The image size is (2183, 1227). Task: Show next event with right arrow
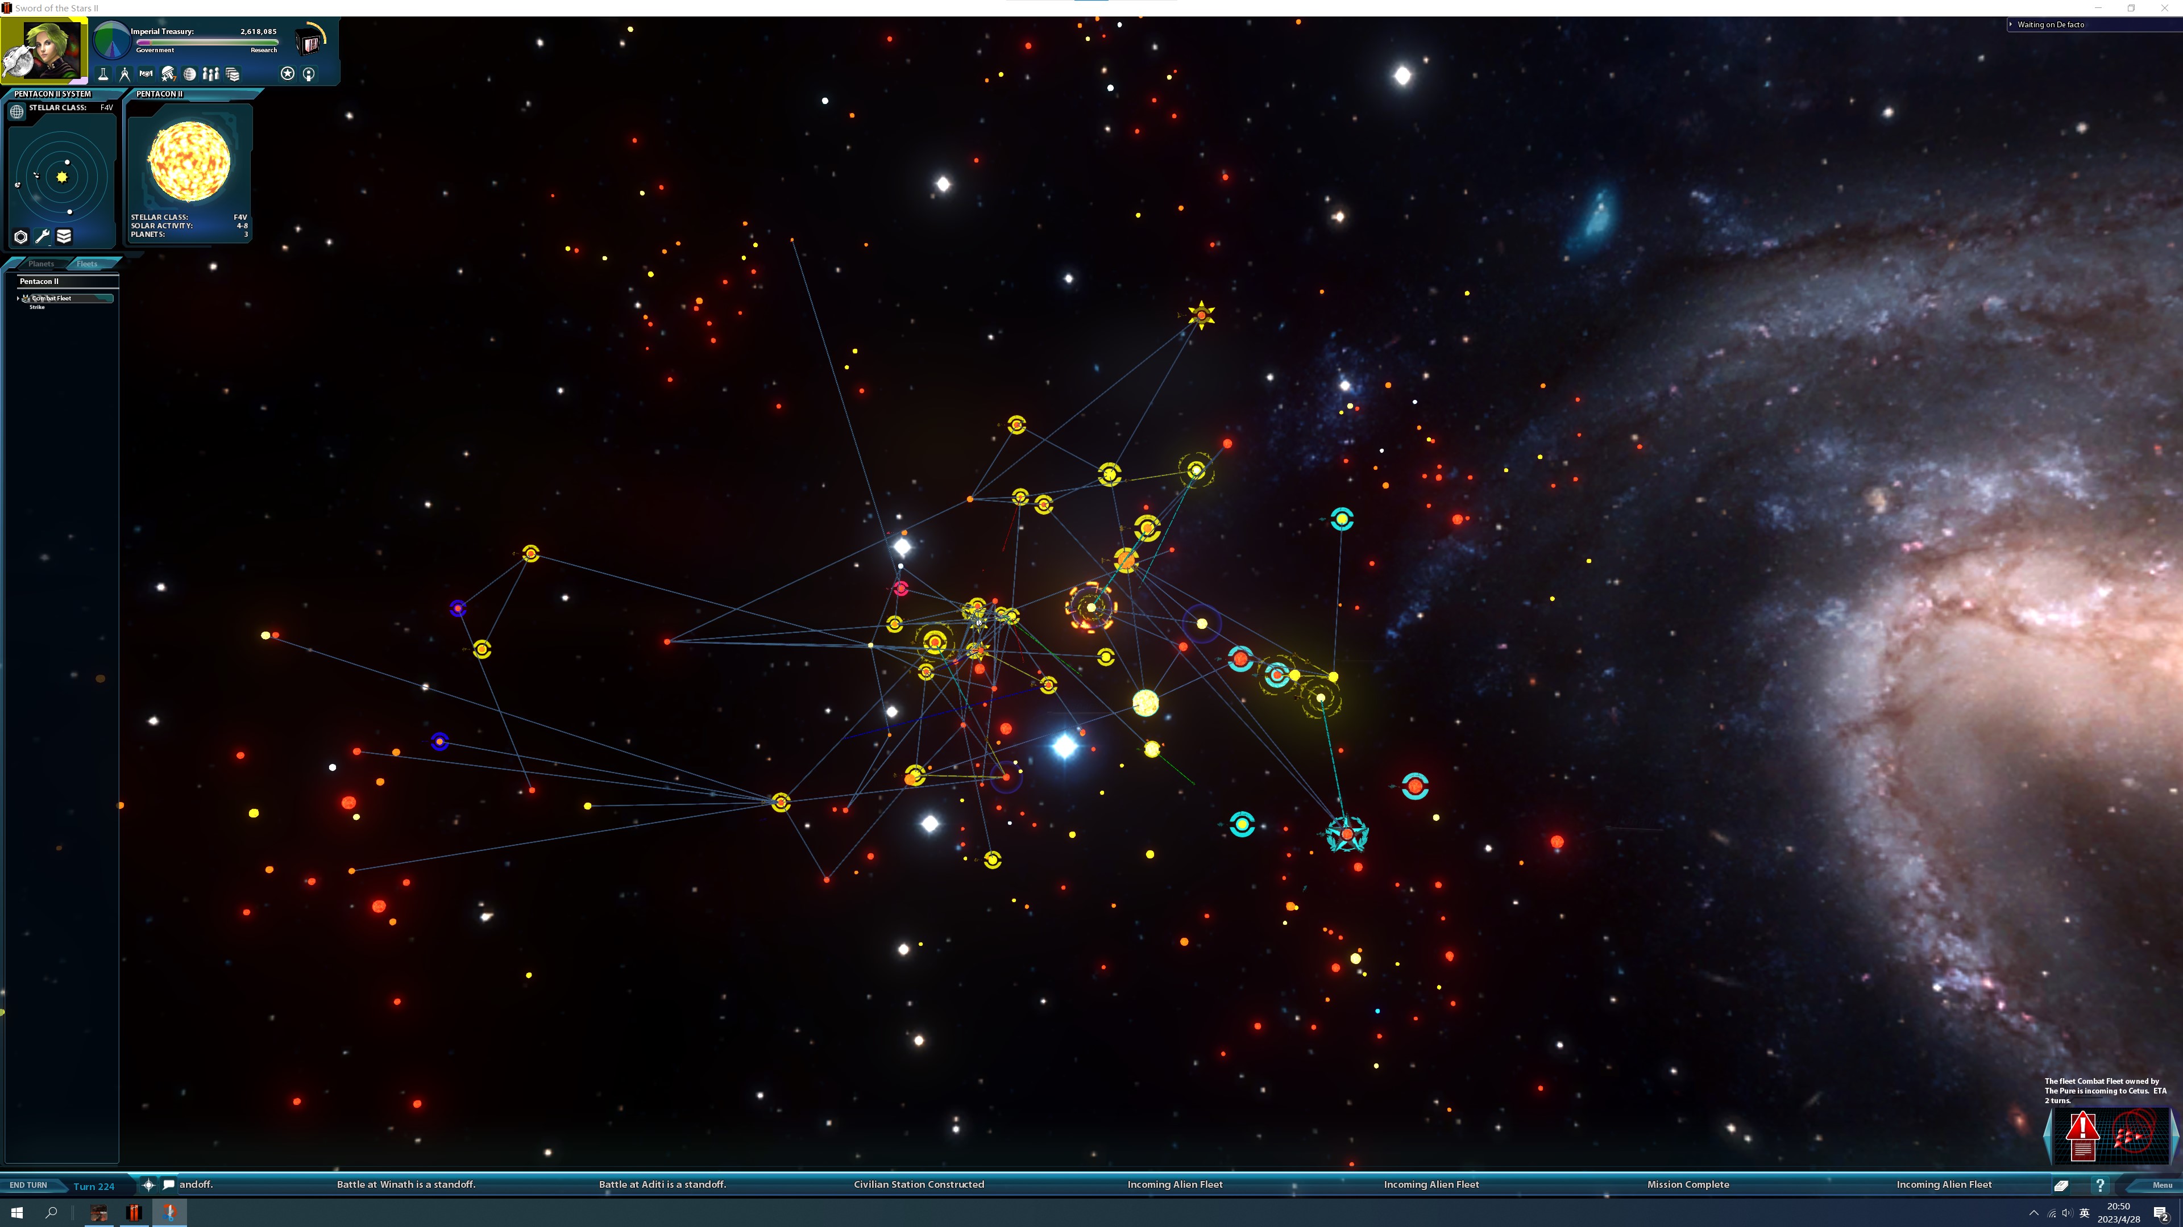tap(2174, 1137)
